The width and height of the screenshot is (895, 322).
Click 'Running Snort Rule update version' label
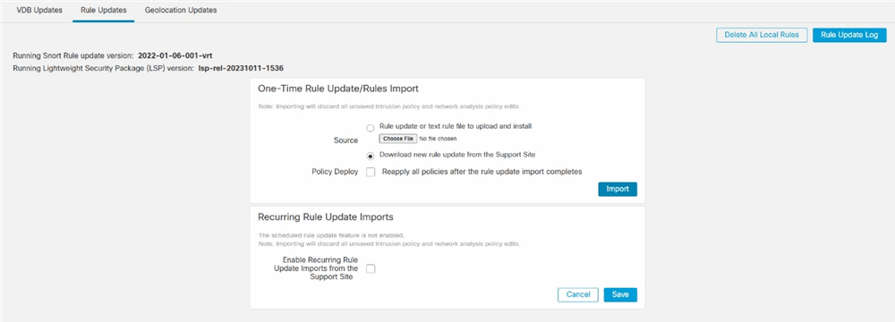pyautogui.click(x=73, y=55)
